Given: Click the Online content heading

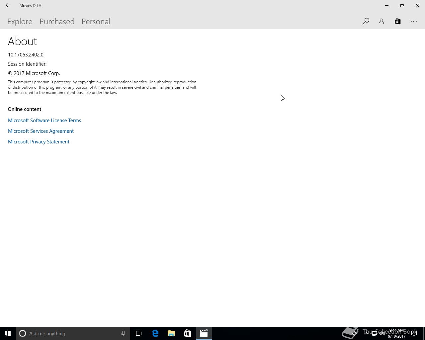Looking at the screenshot, I should (x=25, y=109).
